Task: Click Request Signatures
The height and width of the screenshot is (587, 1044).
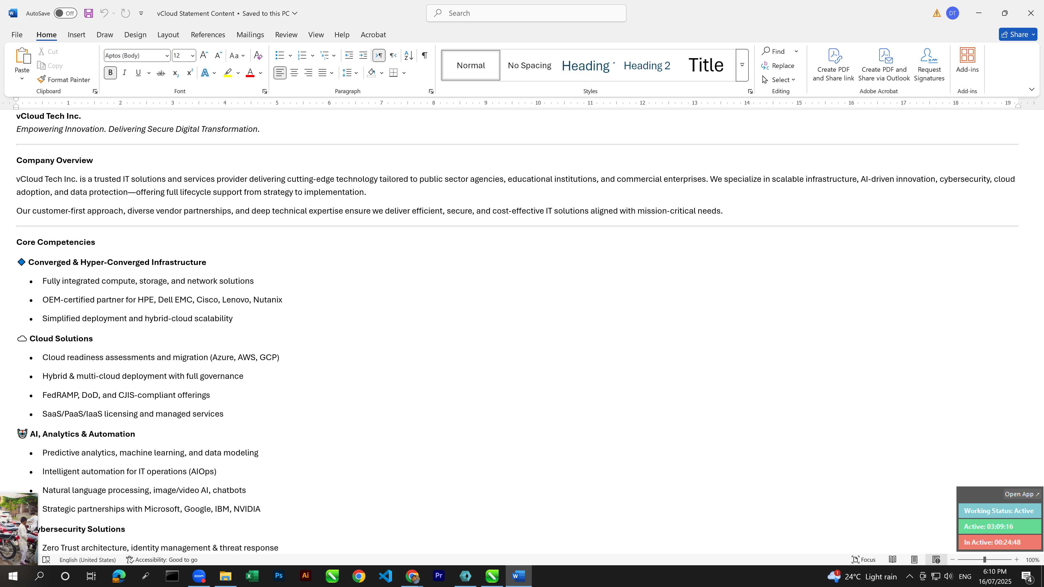Action: [929, 65]
